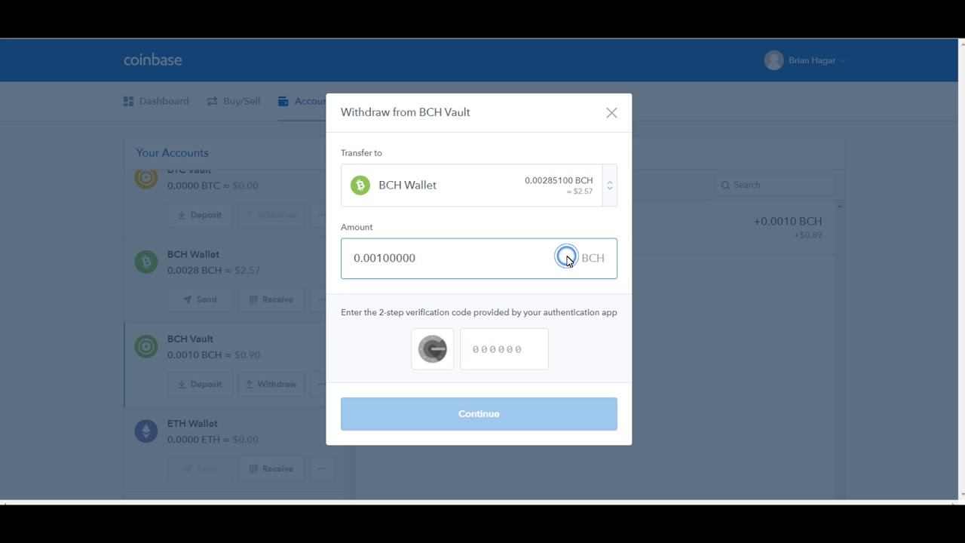Click the page scrollbar down arrow
The image size is (965, 543).
(961, 495)
